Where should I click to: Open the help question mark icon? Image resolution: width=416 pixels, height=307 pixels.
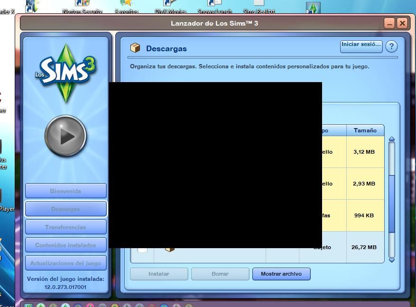(391, 47)
